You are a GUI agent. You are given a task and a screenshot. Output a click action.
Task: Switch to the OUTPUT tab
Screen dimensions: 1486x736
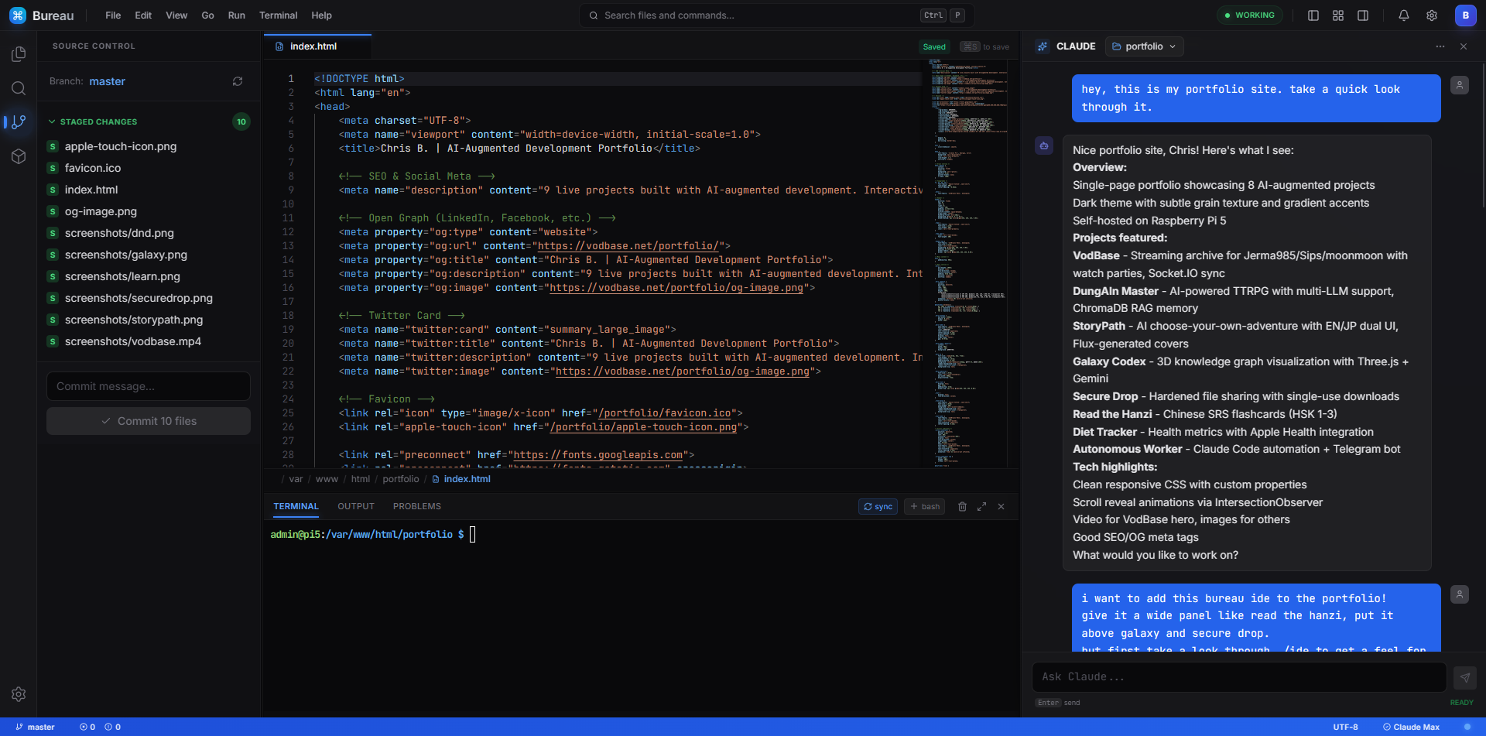tap(356, 506)
